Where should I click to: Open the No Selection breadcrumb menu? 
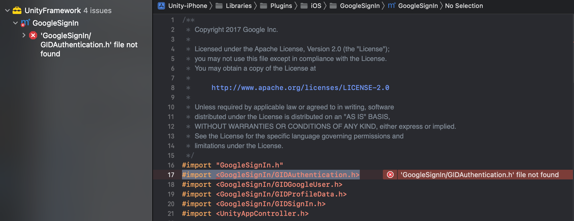point(464,6)
